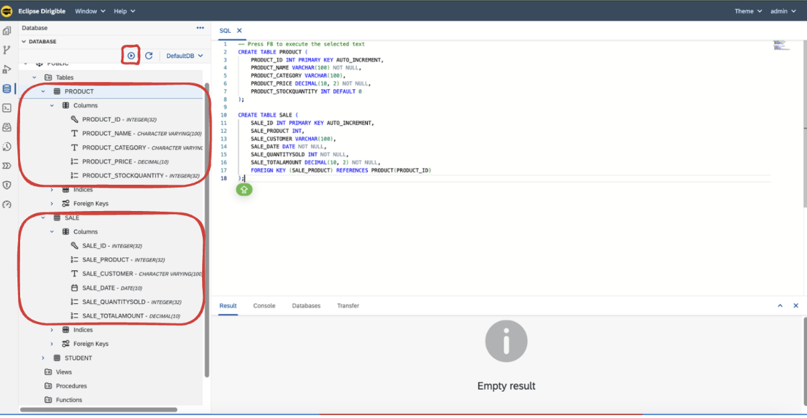Click the SALE_DATE calendar icon
Viewport: 807px width, 418px height.
[x=75, y=288]
